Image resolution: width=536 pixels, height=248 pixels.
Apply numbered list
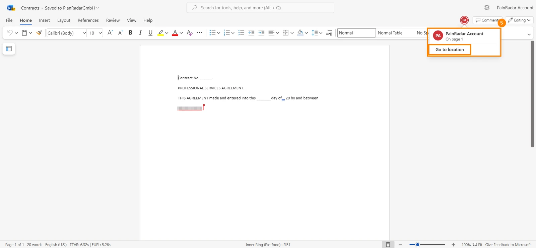[x=227, y=33]
